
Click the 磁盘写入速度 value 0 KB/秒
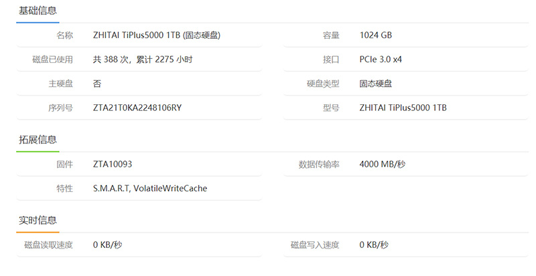coord(374,245)
